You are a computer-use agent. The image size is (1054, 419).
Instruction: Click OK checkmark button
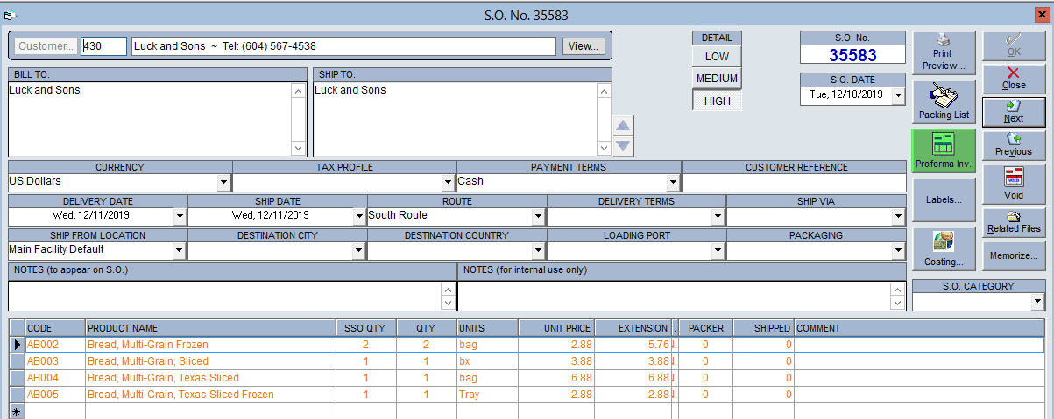[x=1014, y=45]
